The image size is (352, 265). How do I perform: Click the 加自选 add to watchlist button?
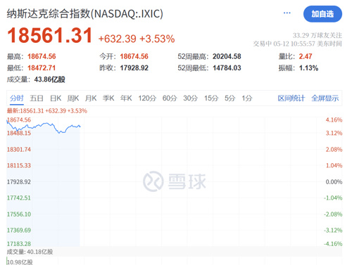(x=322, y=14)
